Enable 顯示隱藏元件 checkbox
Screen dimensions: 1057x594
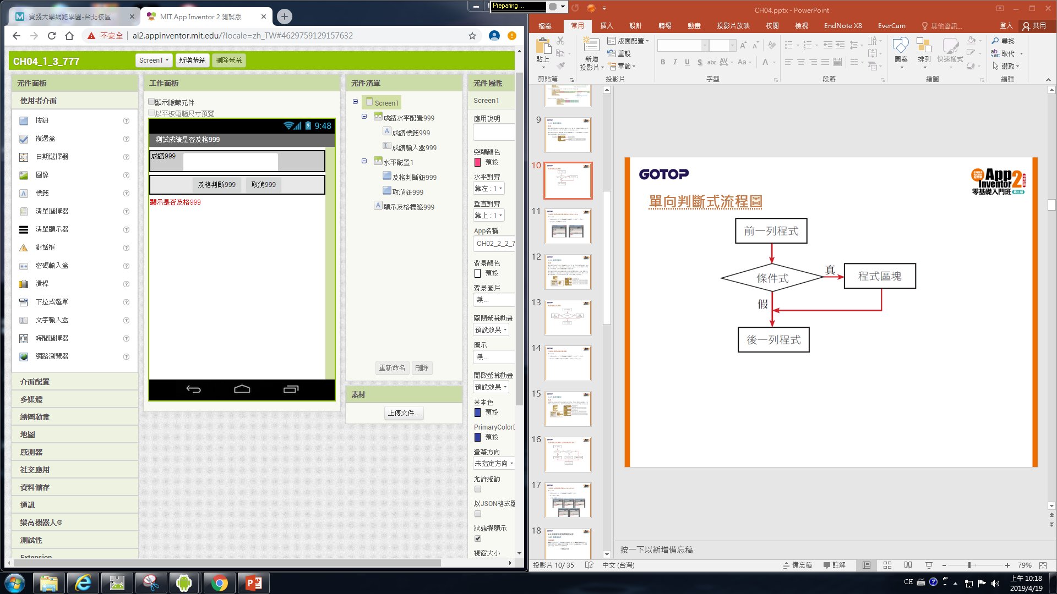click(x=151, y=102)
